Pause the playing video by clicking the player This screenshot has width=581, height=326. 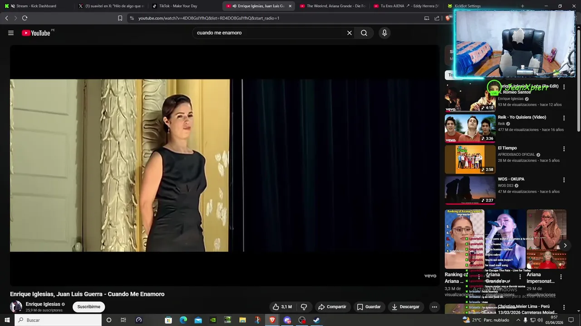point(225,165)
